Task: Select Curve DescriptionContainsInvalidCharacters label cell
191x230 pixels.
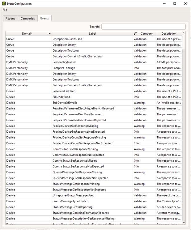Action: pos(92,56)
